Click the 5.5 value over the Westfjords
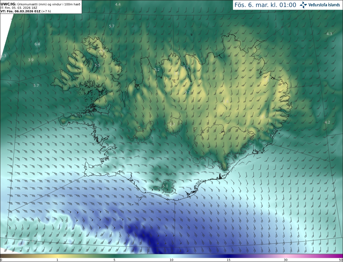 tap(98, 65)
